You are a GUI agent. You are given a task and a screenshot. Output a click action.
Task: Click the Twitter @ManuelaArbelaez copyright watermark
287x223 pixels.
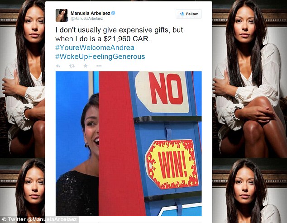(x=39, y=219)
